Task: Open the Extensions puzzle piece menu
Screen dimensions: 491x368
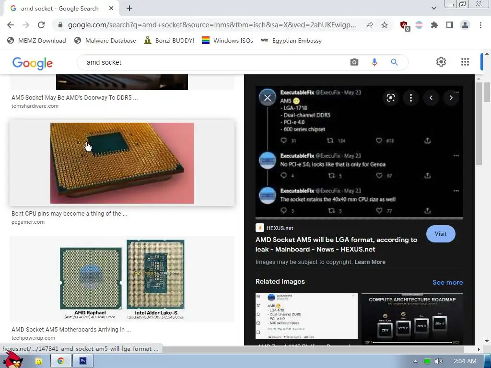Action: point(434,25)
